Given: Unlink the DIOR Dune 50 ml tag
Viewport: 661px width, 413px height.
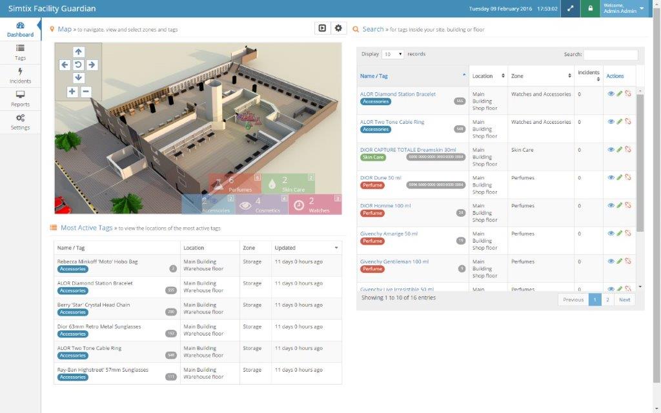Looking at the screenshot, I should tap(628, 177).
